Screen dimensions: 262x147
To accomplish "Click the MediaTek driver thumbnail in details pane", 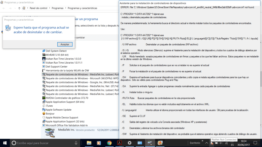I will [50, 133].
